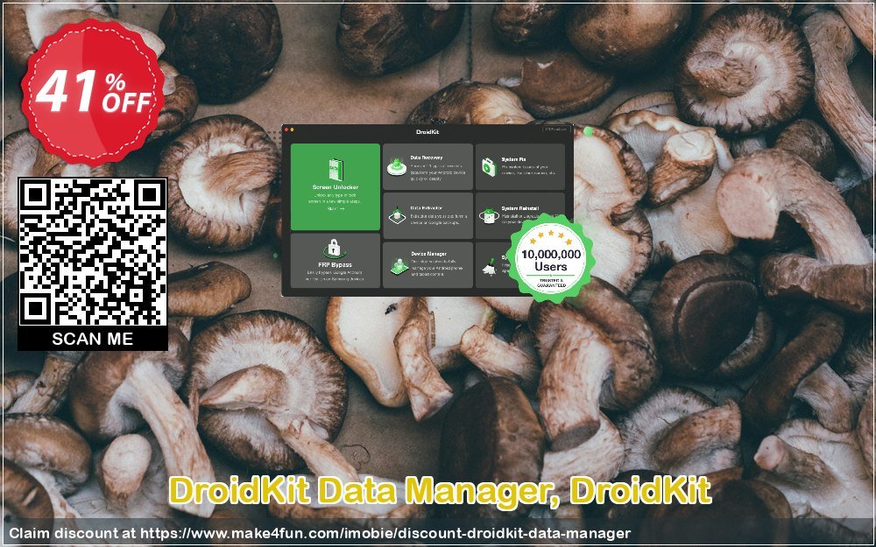
Task: Open the System Fix icon
Action: (489, 166)
